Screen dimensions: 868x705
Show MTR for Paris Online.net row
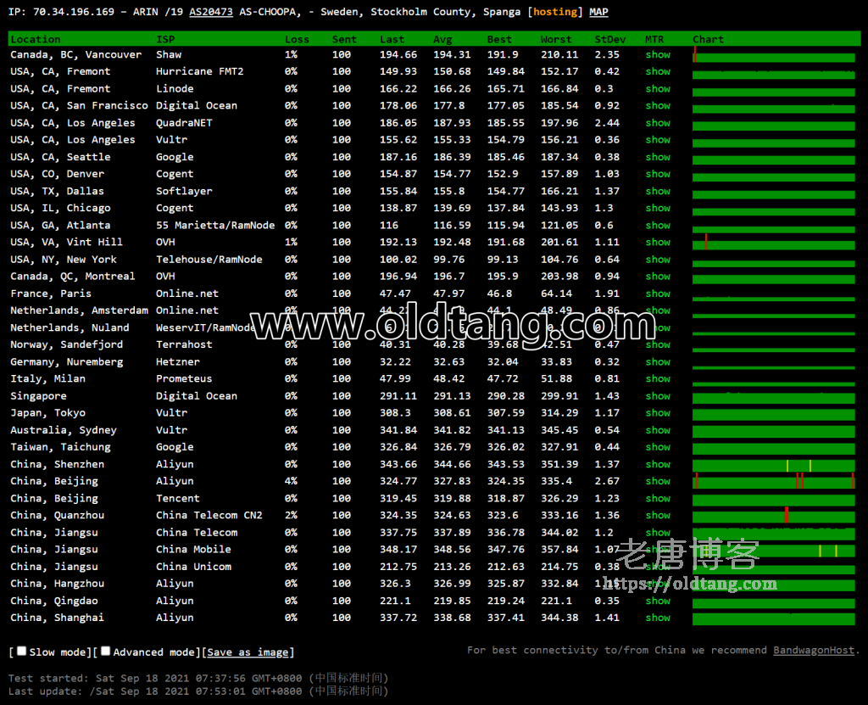point(658,294)
